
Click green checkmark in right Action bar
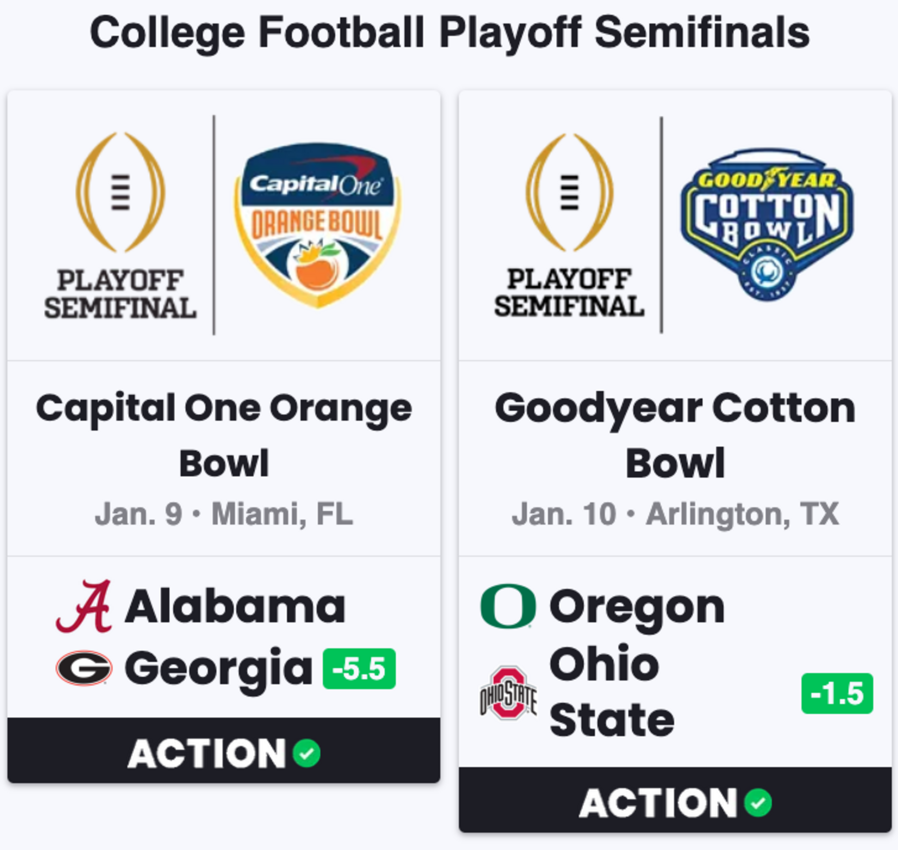tap(758, 803)
